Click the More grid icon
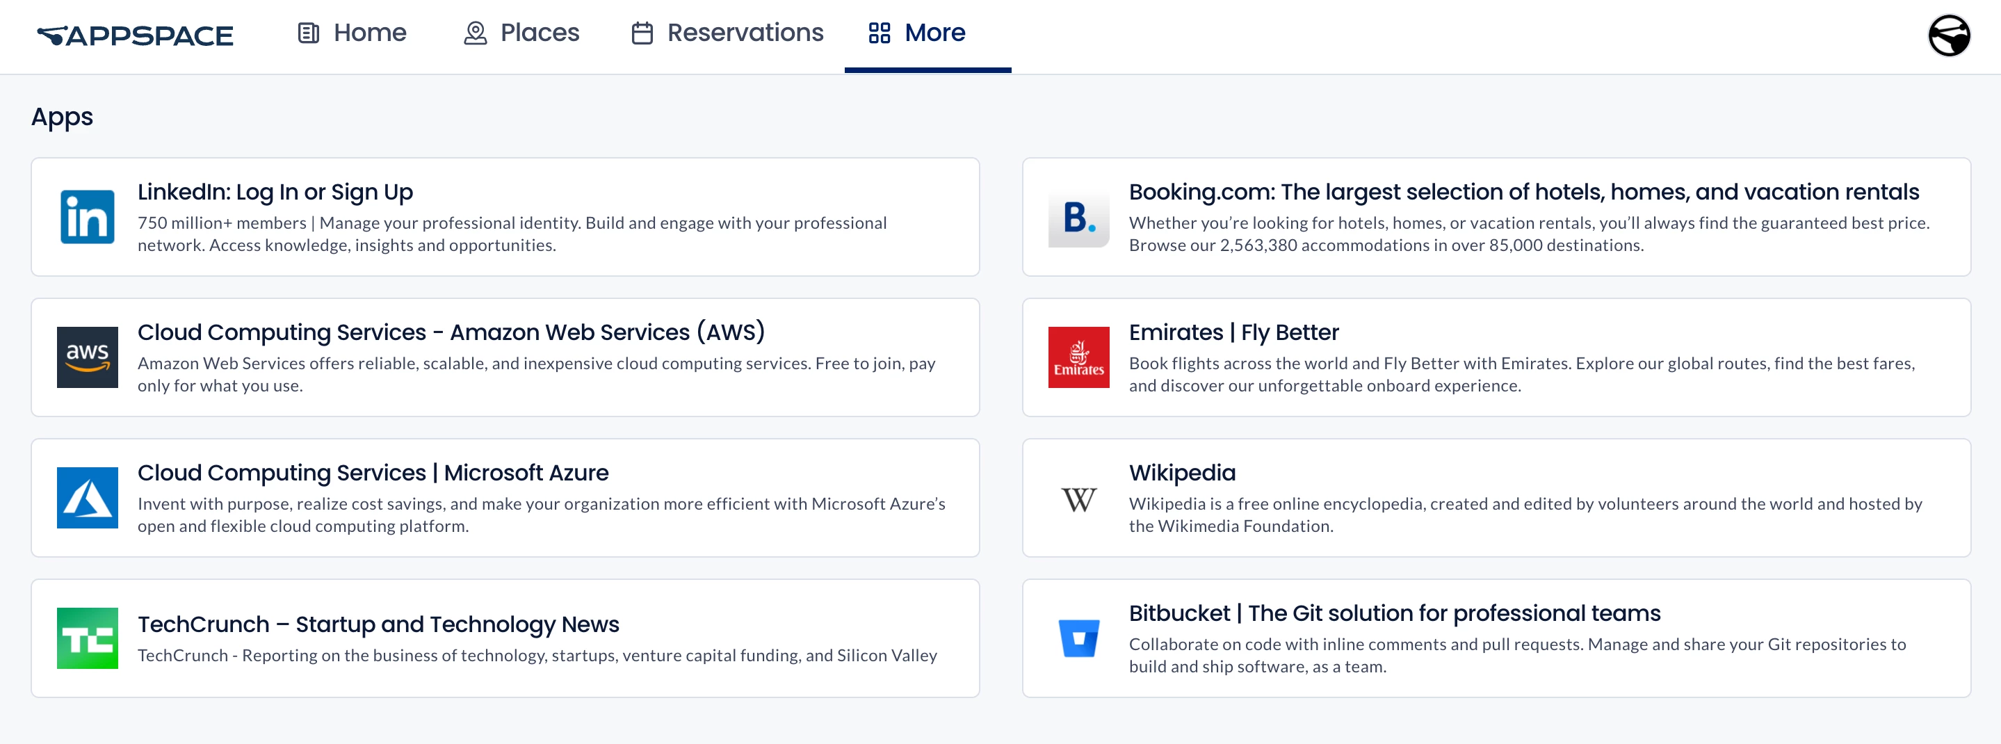 tap(879, 33)
